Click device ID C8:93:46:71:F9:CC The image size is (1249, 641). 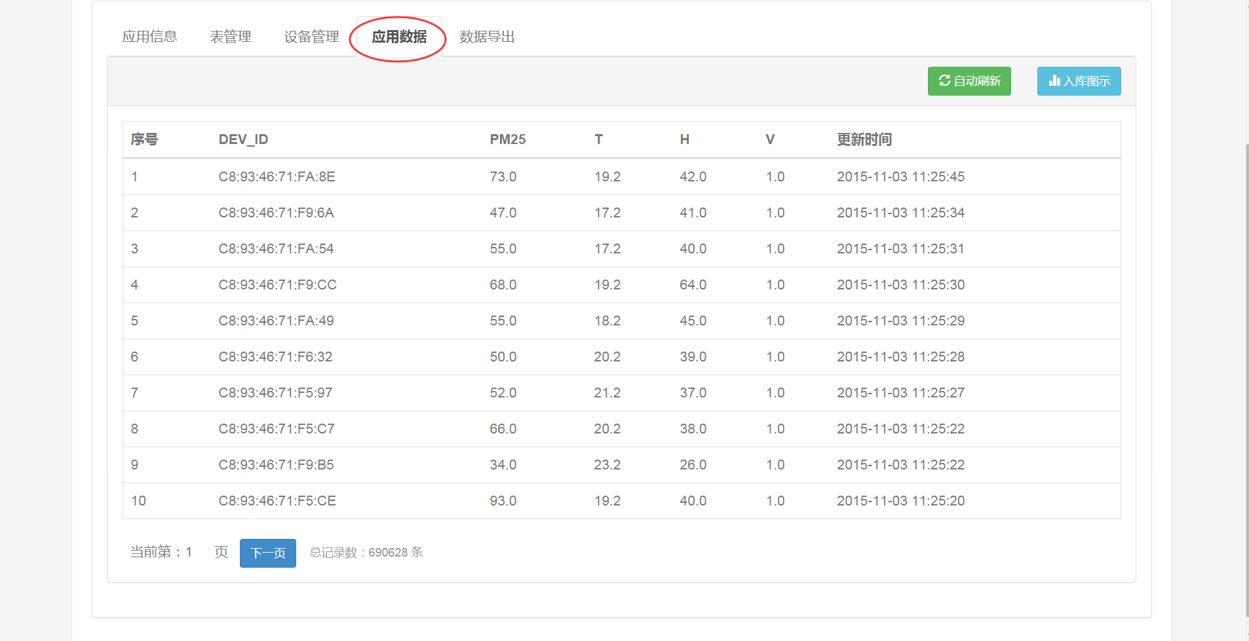pyautogui.click(x=277, y=285)
